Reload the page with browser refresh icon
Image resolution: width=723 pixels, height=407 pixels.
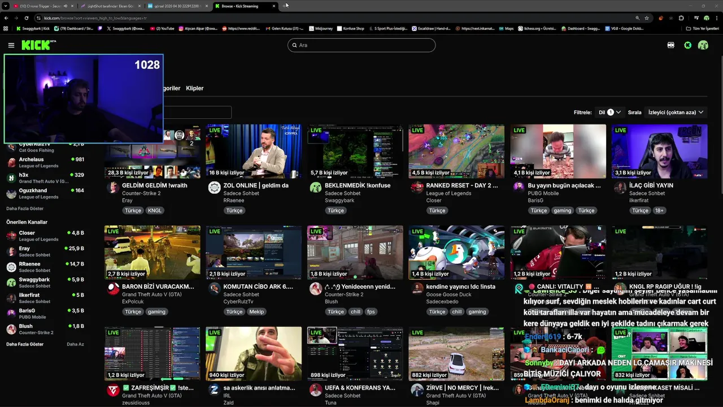[27, 18]
